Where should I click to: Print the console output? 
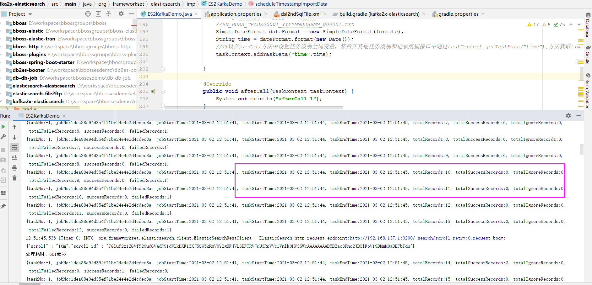pyautogui.click(x=14, y=168)
